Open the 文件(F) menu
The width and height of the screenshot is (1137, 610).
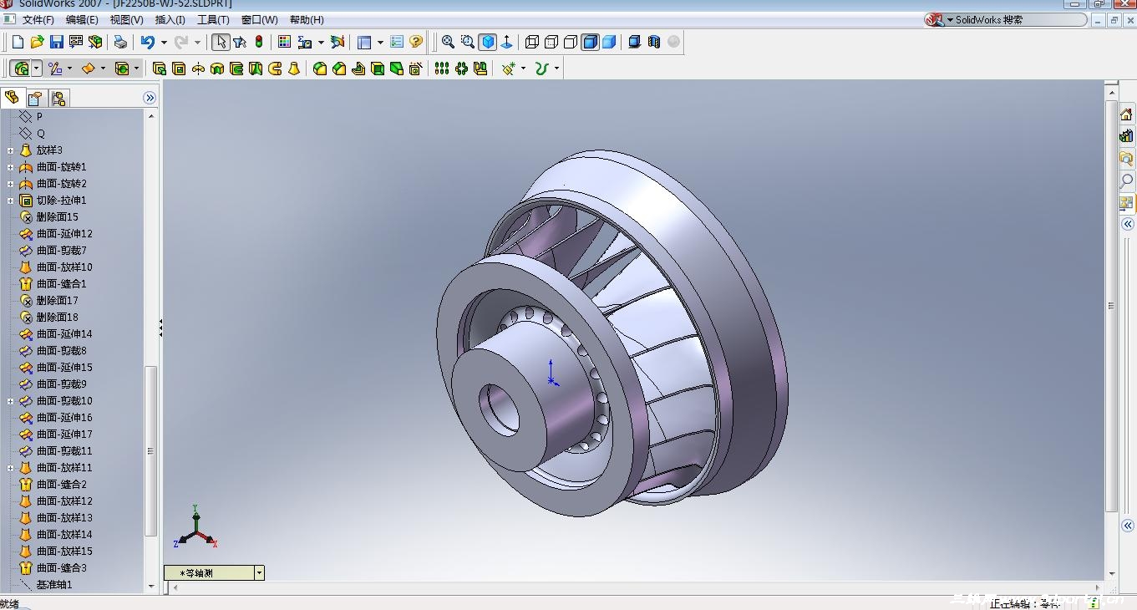[x=38, y=20]
